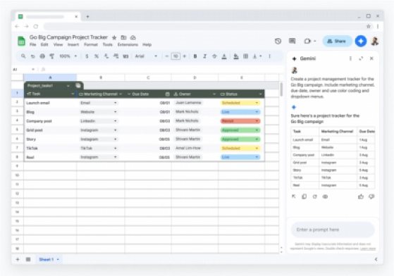Click the version history clock icon
This screenshot has height=276, width=394.
tap(278, 41)
